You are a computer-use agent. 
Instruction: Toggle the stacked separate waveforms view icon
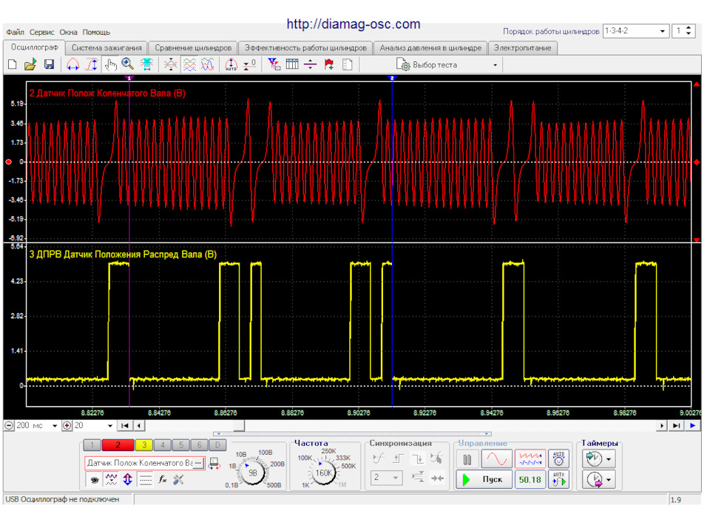coord(189,65)
